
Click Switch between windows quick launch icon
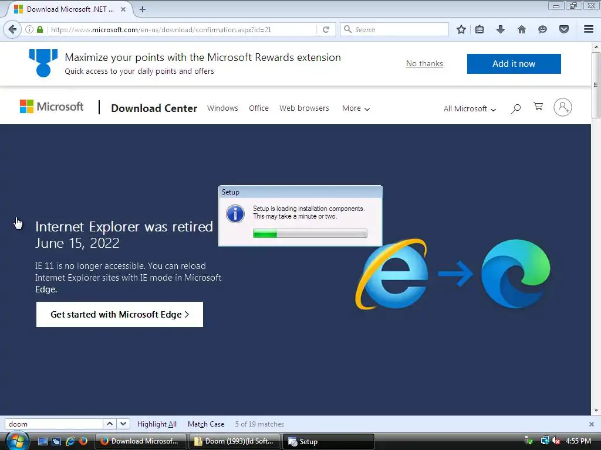click(56, 441)
